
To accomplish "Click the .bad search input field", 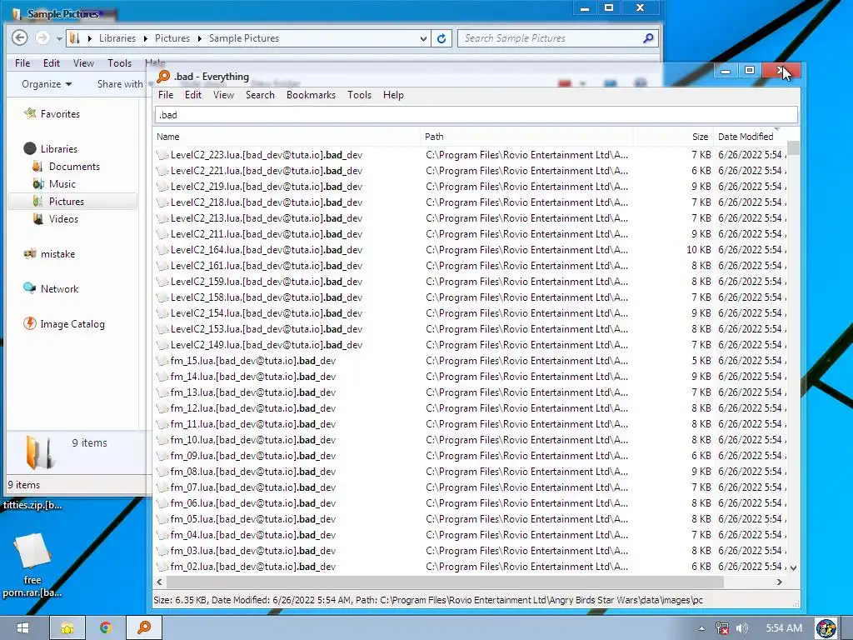I will coord(476,115).
